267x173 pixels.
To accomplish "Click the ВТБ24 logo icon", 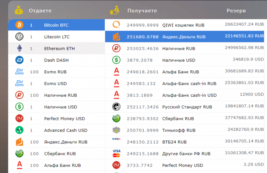I will click(116, 139).
